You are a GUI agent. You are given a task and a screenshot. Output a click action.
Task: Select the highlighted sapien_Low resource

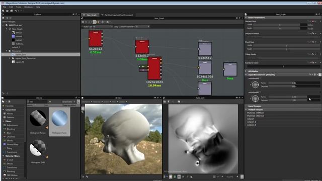pyautogui.click(x=41, y=55)
